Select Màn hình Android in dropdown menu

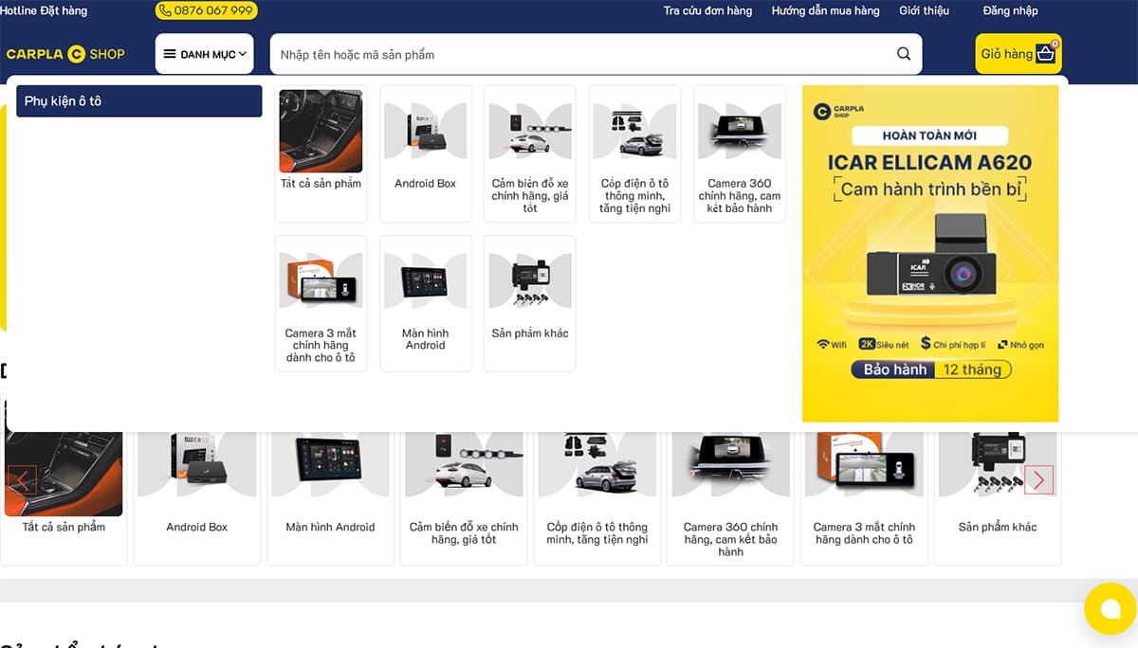point(425,303)
